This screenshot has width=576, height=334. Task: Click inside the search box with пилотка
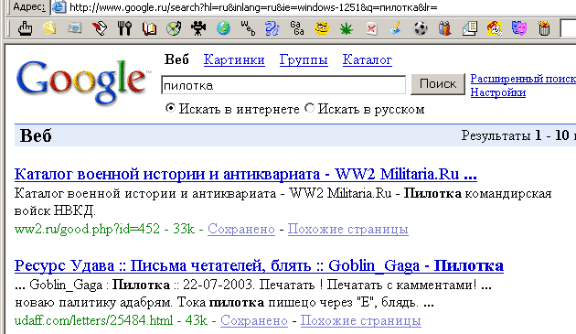(x=283, y=85)
